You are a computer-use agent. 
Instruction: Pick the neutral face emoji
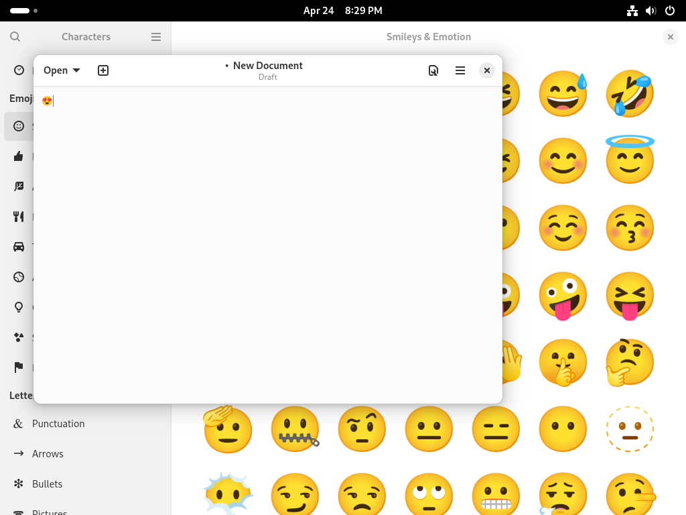pos(429,428)
